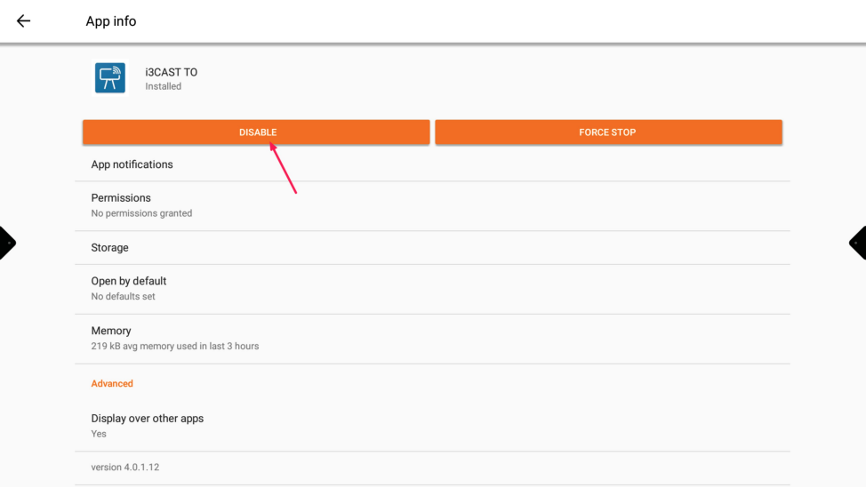Click the Installed status label

point(164,86)
